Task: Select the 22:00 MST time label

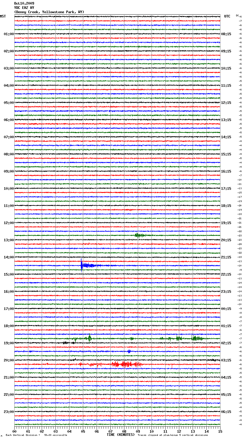Action: click(x=9, y=395)
